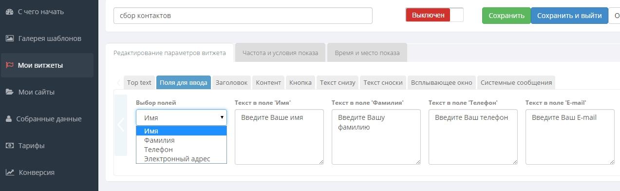Switch to 'Время и место показа' tab

[367, 53]
